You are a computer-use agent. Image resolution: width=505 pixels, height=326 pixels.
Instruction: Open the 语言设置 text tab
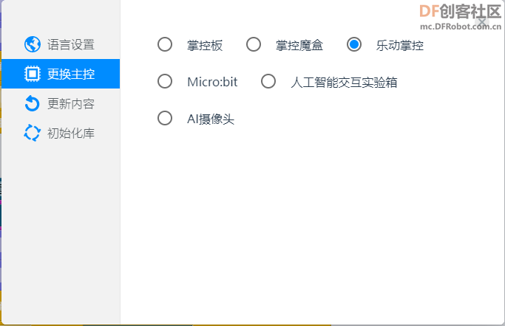71,45
